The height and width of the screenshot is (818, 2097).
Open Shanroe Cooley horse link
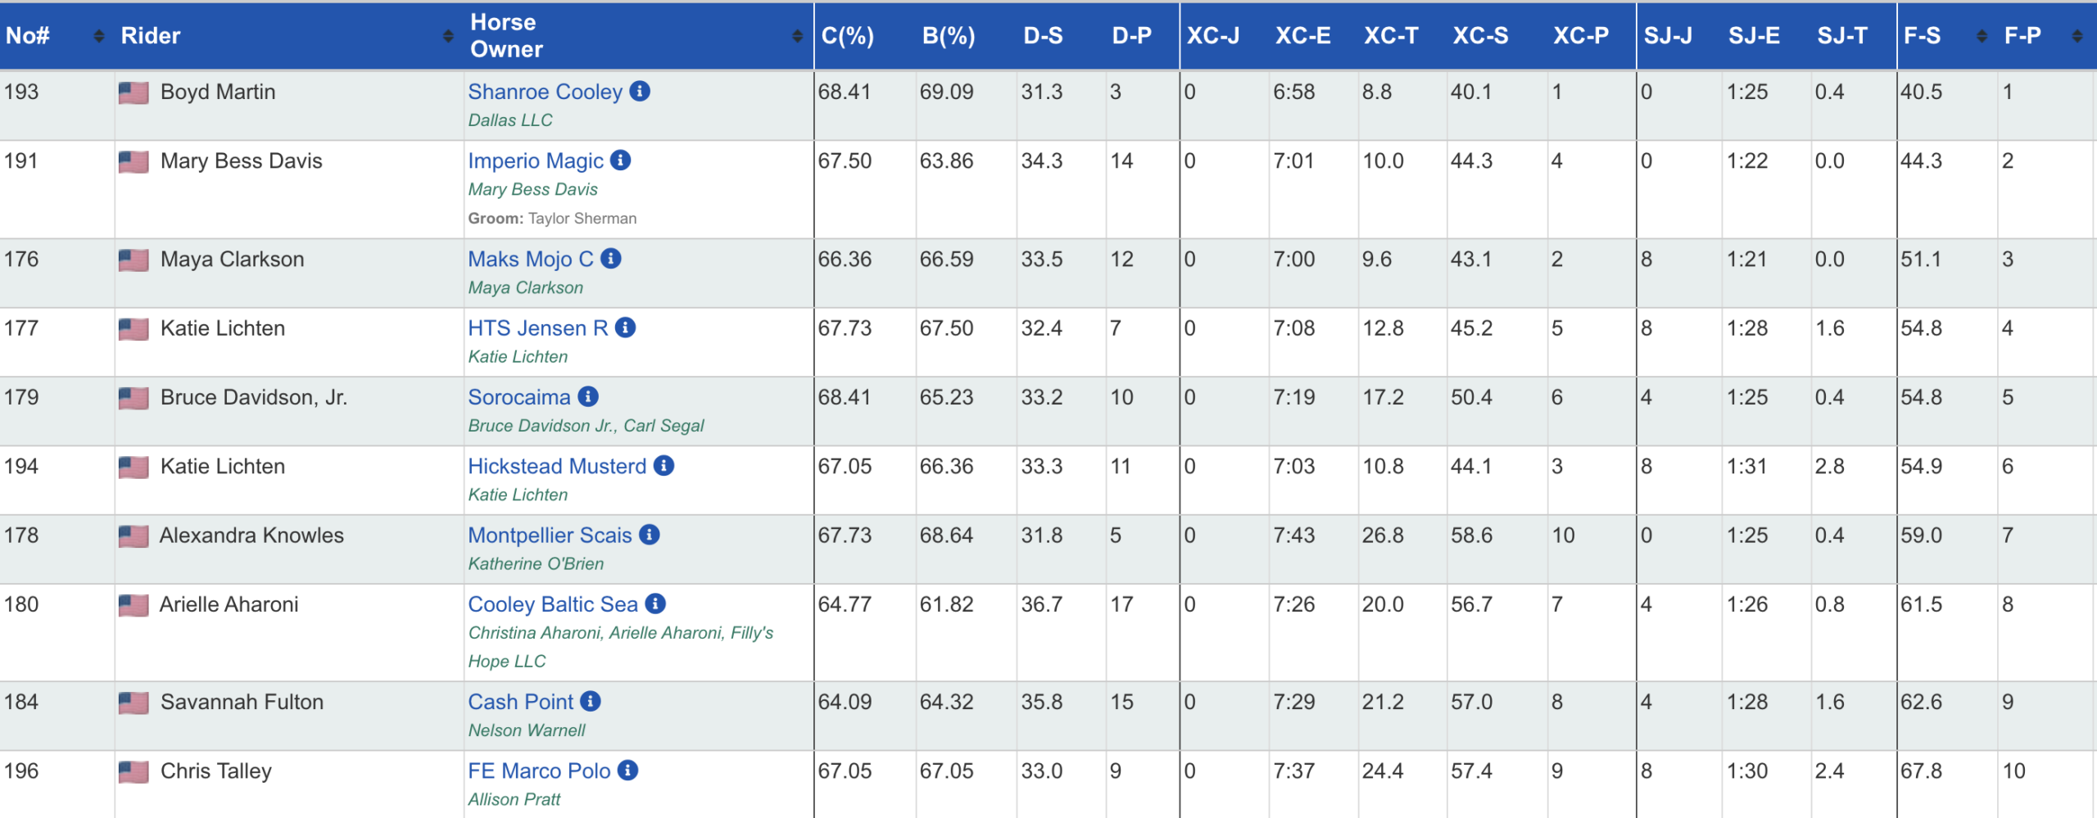pos(545,92)
